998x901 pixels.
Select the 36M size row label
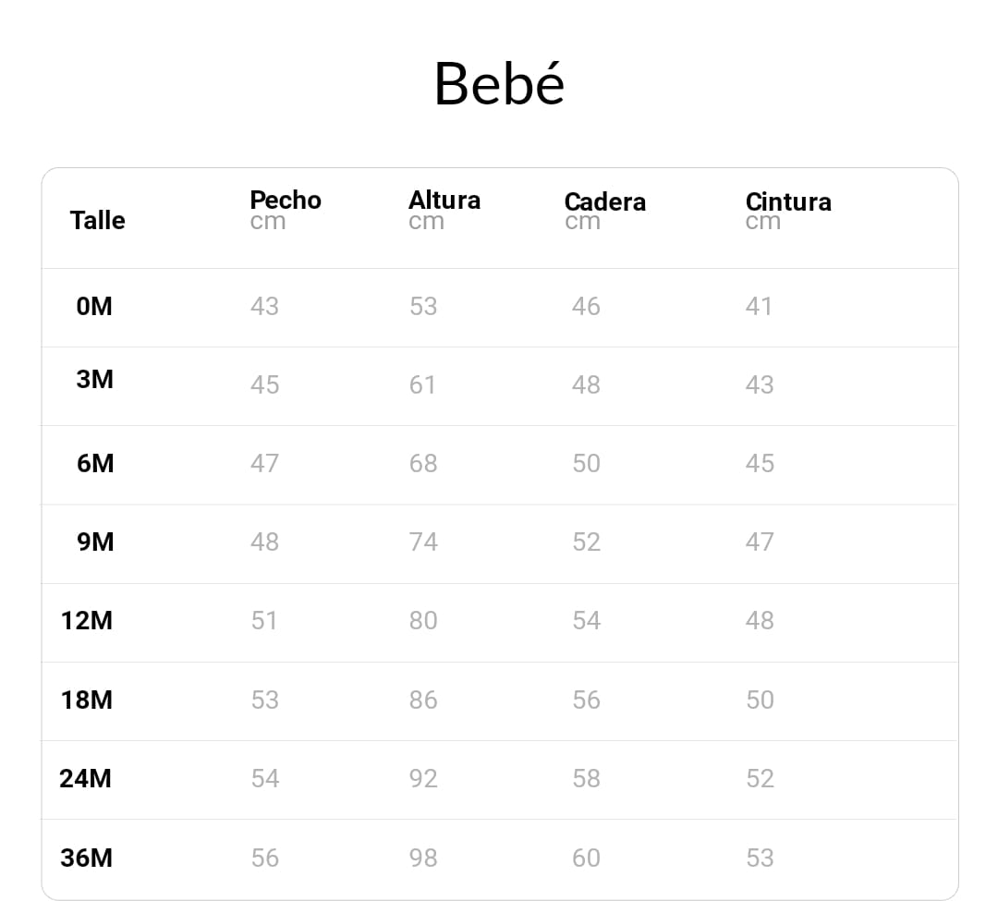[x=87, y=858]
